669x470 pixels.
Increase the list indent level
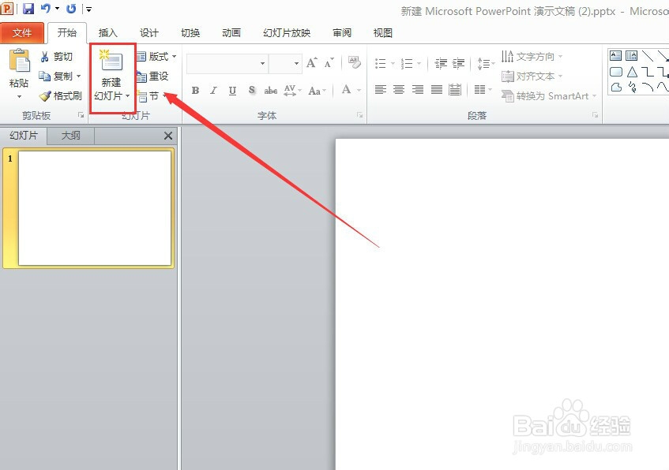coord(459,64)
